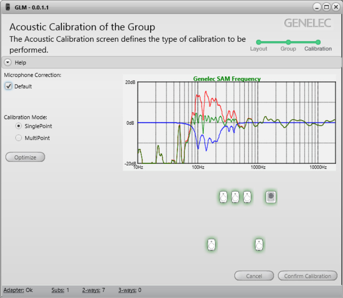The image size is (343, 298).
Task: Select the right surround speaker icon
Action: 259,245
